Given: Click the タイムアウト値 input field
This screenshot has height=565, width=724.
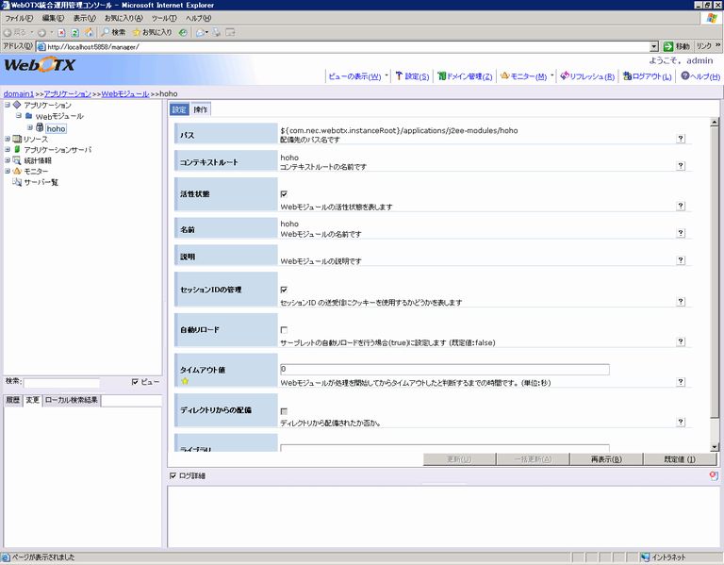Looking at the screenshot, I should click(444, 369).
